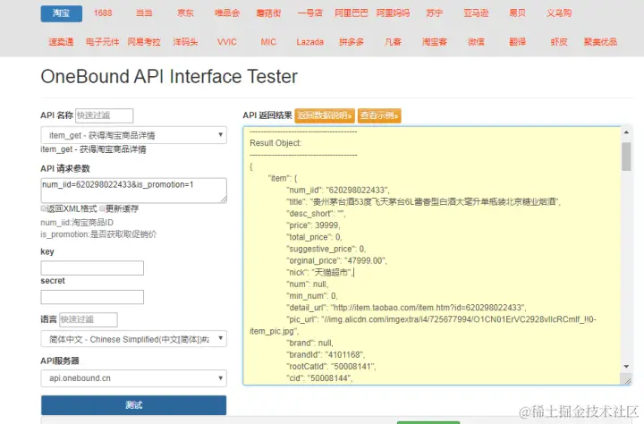Open the 返回数据说明 button
The width and height of the screenshot is (644, 424).
325,115
